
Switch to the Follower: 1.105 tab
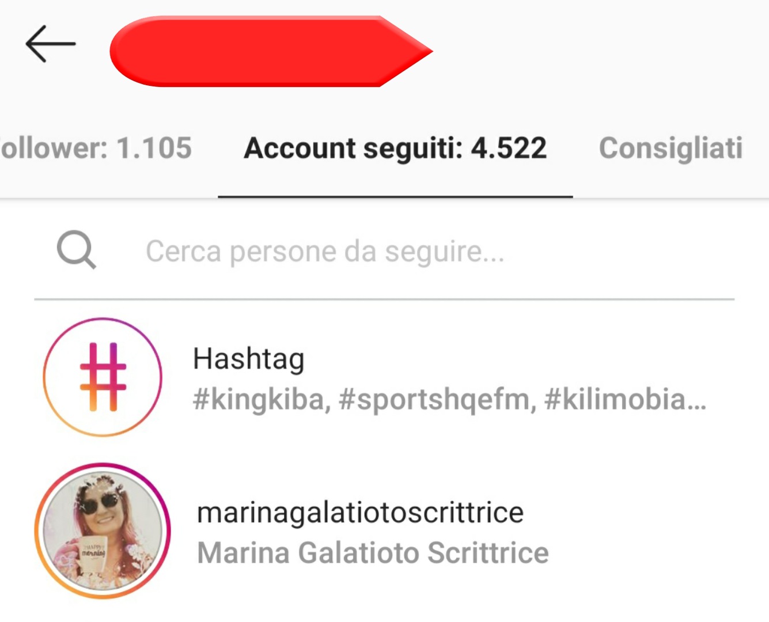[x=96, y=148]
